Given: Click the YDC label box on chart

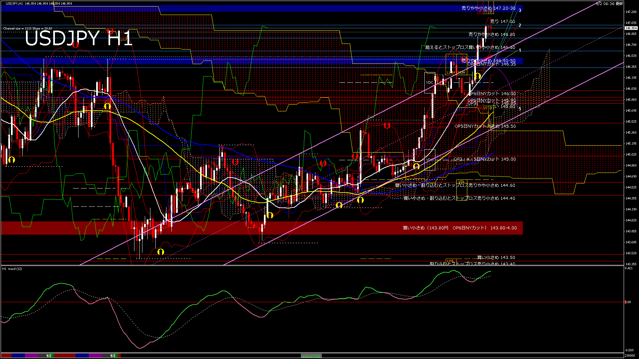Looking at the screenshot, I should (x=430, y=82).
